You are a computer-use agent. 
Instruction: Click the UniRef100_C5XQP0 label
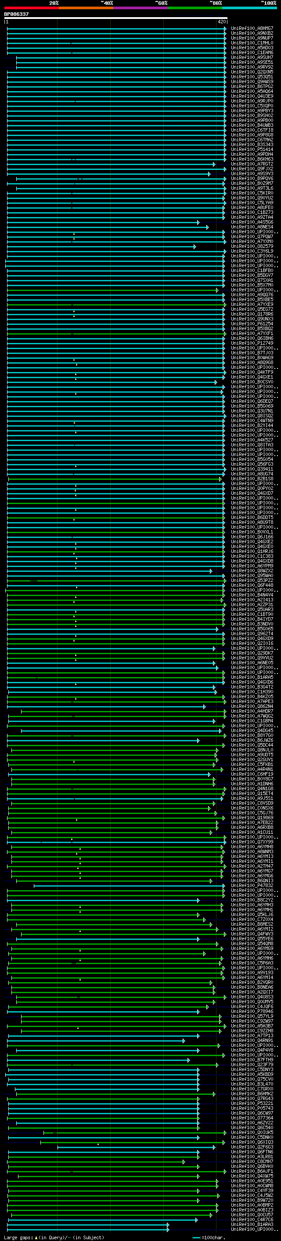(x=252, y=106)
